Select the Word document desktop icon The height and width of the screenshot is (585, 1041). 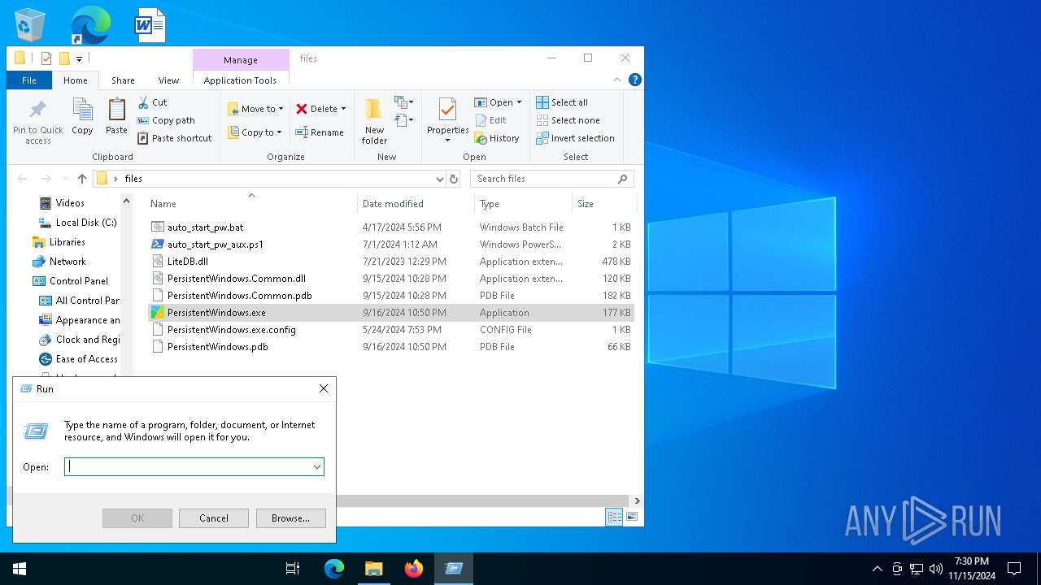tap(150, 25)
